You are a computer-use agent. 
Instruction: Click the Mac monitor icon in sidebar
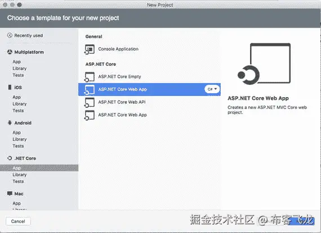tap(10, 194)
